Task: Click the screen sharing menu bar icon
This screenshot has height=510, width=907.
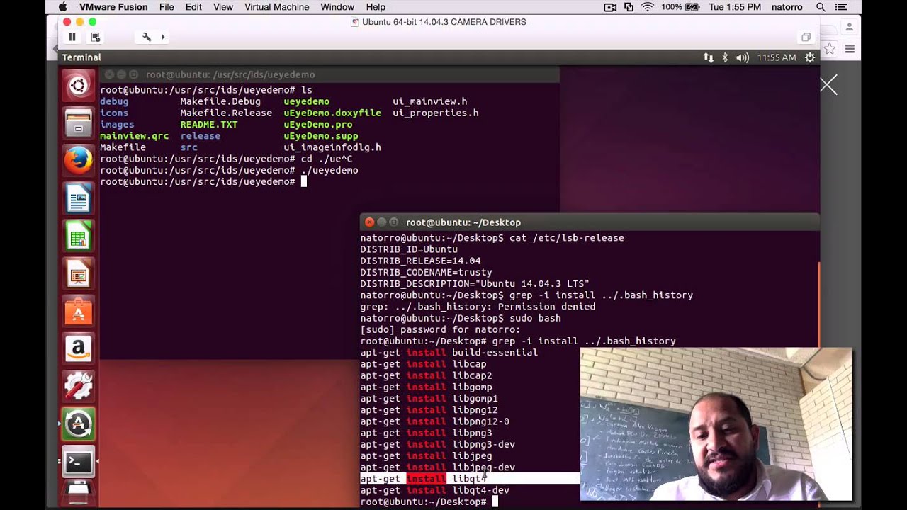Action: coord(629,7)
